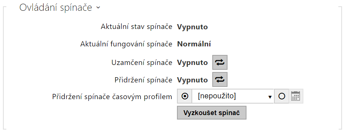Click the section frame's left bracket border
The width and height of the screenshot is (345, 134).
click(x=3, y=68)
